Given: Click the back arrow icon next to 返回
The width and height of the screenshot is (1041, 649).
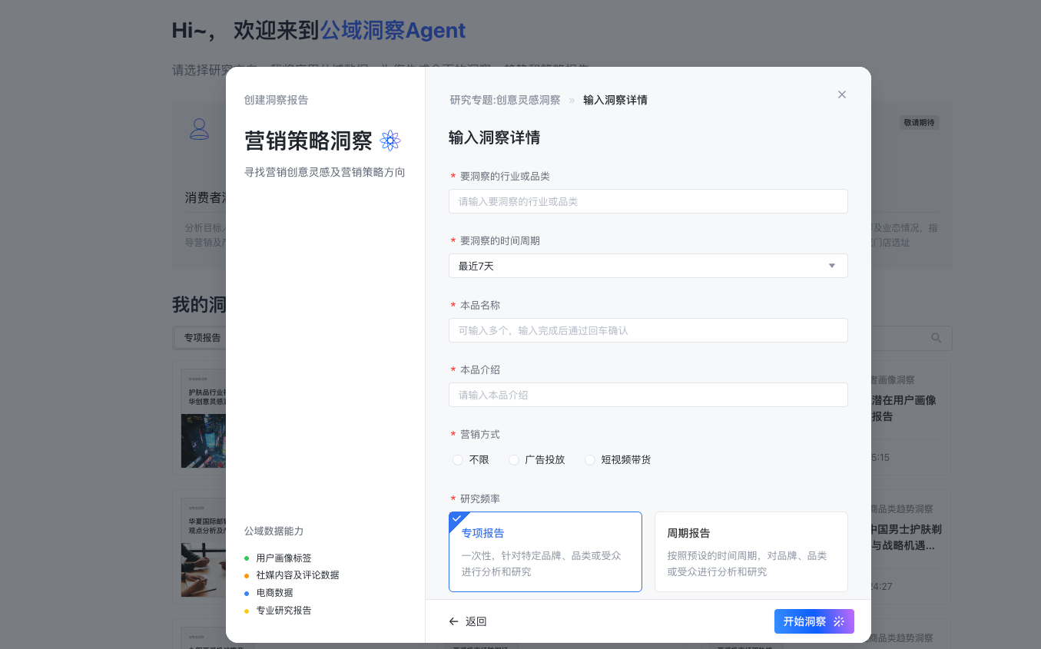Looking at the screenshot, I should [454, 621].
